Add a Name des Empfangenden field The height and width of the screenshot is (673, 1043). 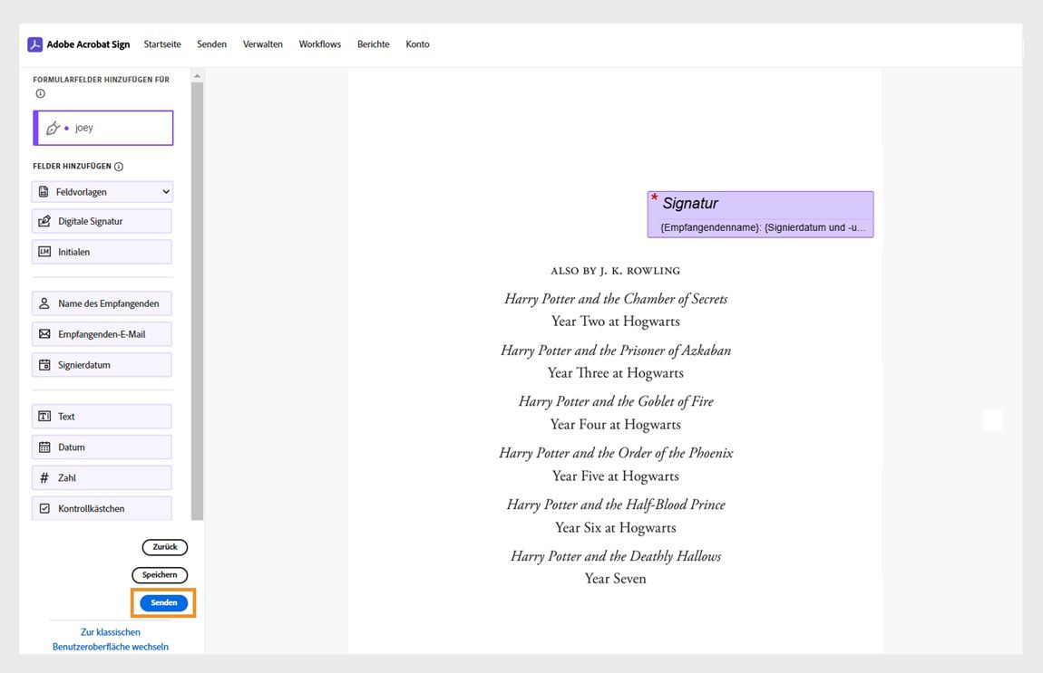click(102, 303)
